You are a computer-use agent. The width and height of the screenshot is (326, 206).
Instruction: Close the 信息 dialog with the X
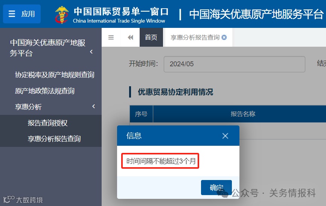point(225,136)
